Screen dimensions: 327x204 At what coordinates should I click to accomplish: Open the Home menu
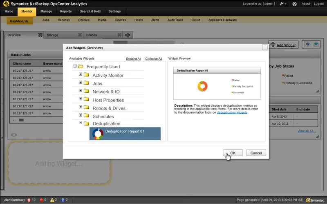pos(9,11)
